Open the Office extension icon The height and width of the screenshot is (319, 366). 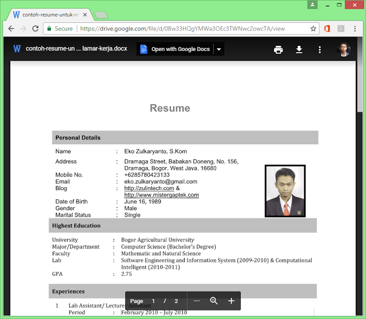point(328,29)
